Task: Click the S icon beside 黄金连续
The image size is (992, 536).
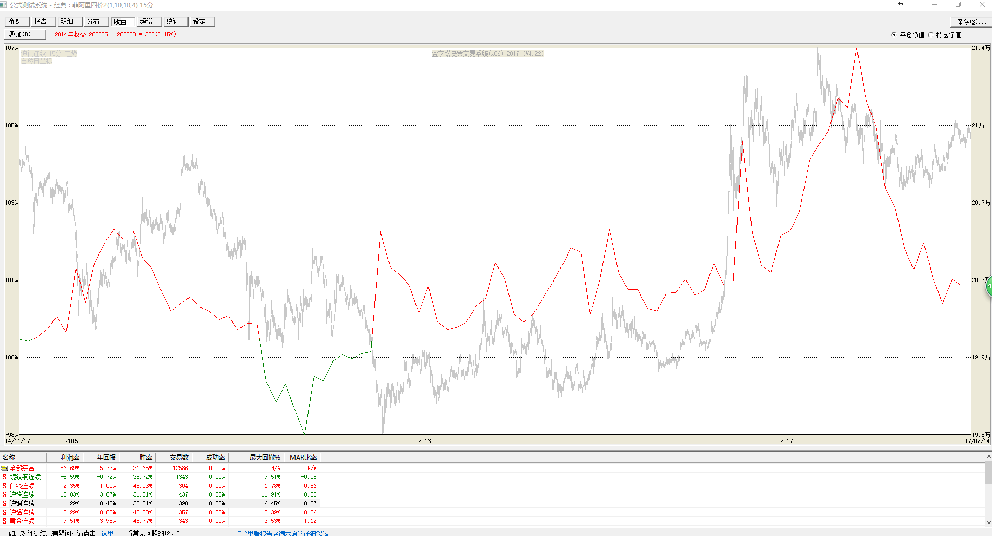Action: click(5, 521)
